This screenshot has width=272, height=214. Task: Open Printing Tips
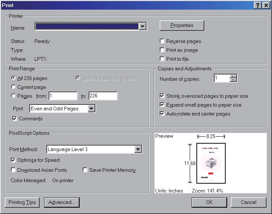[22, 203]
